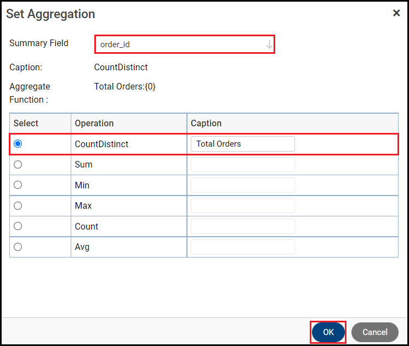Open the Summary Field dropdown arrow
This screenshot has width=409, height=346.
coord(269,45)
